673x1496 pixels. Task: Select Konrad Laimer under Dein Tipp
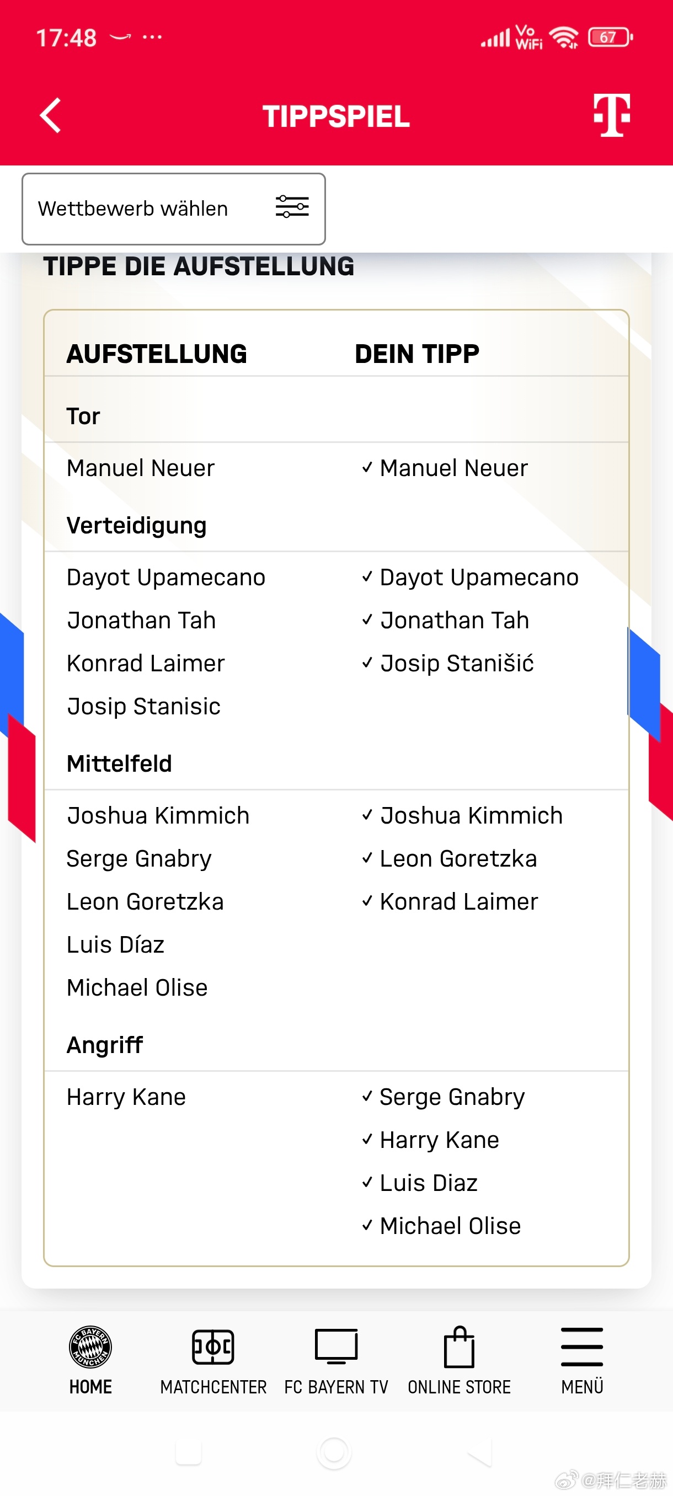point(459,901)
